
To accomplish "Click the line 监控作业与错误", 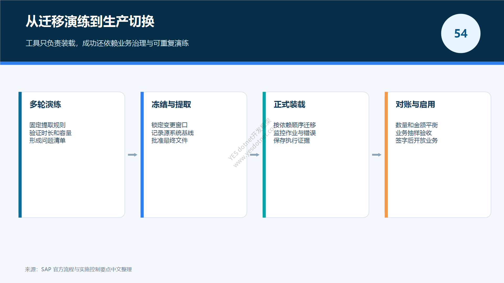I will click(x=295, y=133).
